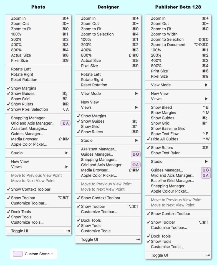Open Baseline Grid Manager in Publisher menu
Screen dimensions: 217x265
(x=178, y=181)
